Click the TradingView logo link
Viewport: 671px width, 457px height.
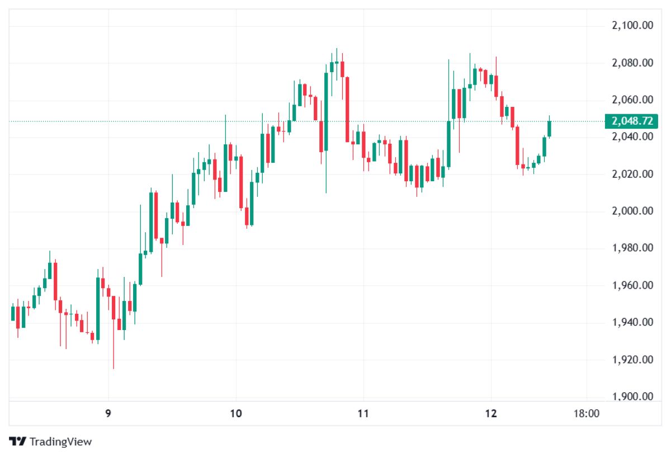(x=50, y=441)
